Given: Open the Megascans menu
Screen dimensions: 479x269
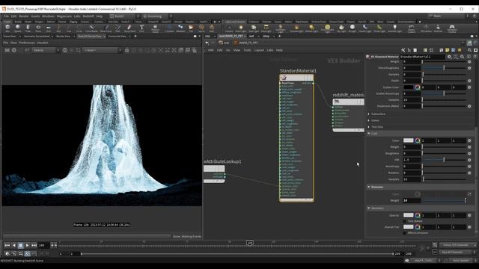Looking at the screenshot, I should (64, 16).
